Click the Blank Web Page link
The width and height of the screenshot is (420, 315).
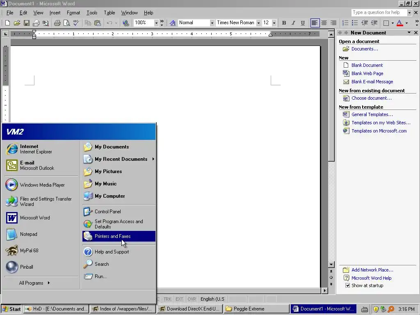click(367, 73)
